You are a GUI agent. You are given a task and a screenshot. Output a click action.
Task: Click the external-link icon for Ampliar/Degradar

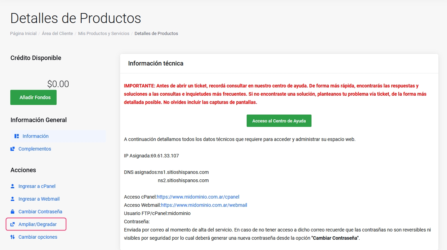pos(13,224)
